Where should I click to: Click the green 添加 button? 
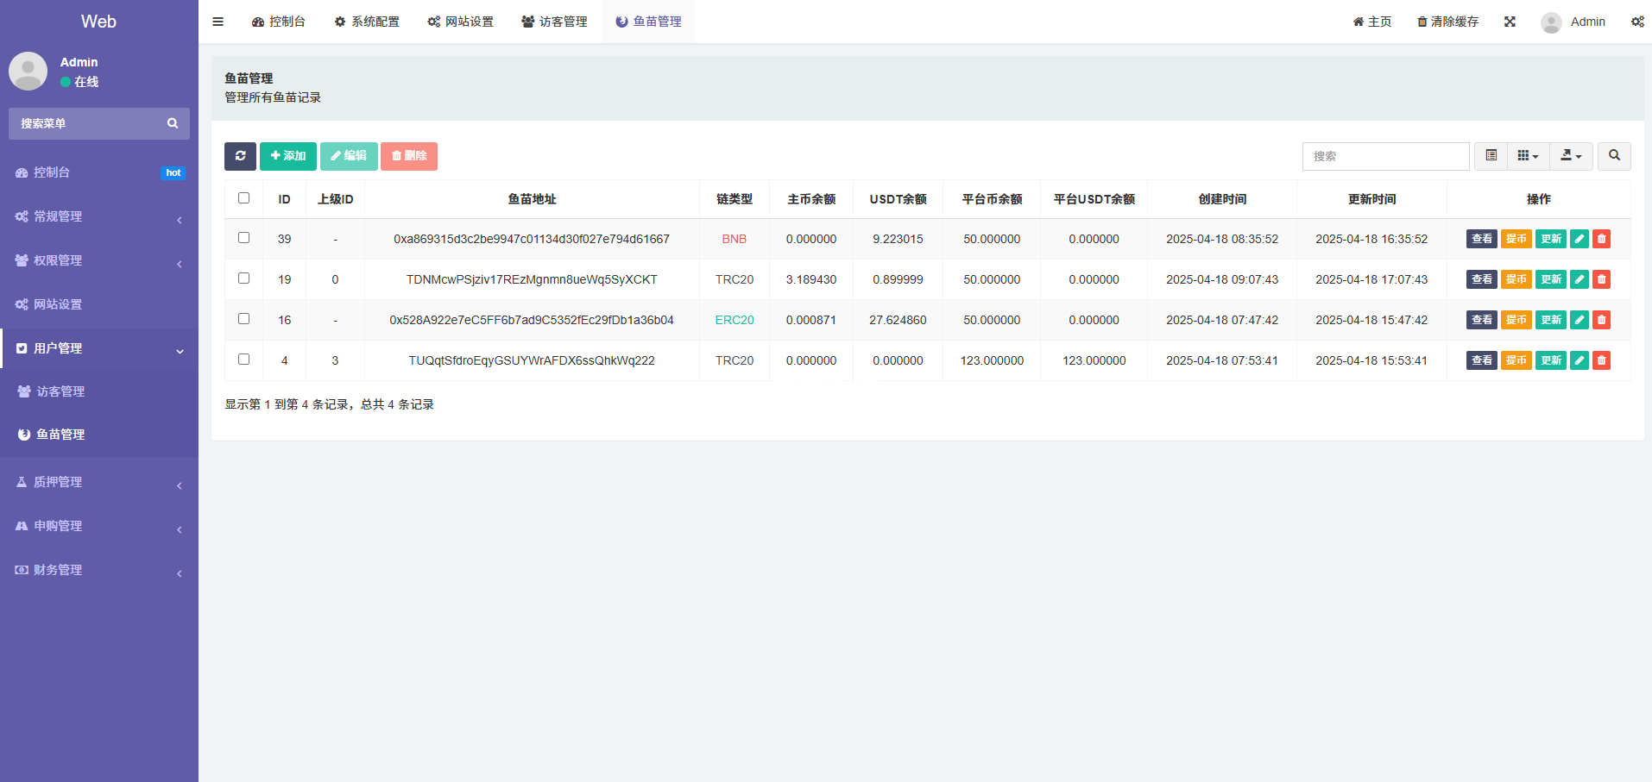click(287, 156)
